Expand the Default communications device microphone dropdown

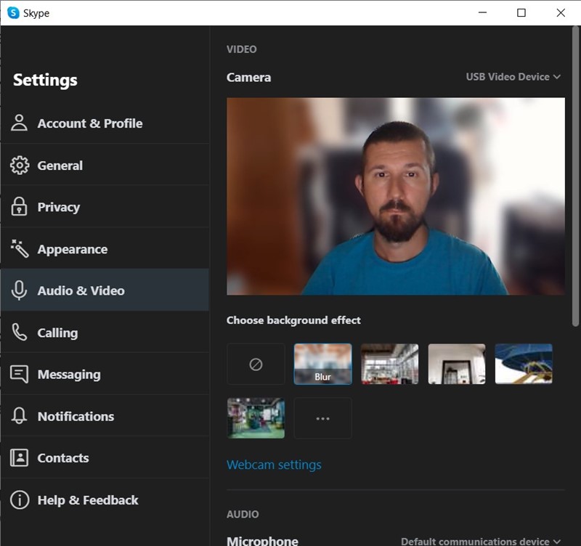[x=481, y=541]
